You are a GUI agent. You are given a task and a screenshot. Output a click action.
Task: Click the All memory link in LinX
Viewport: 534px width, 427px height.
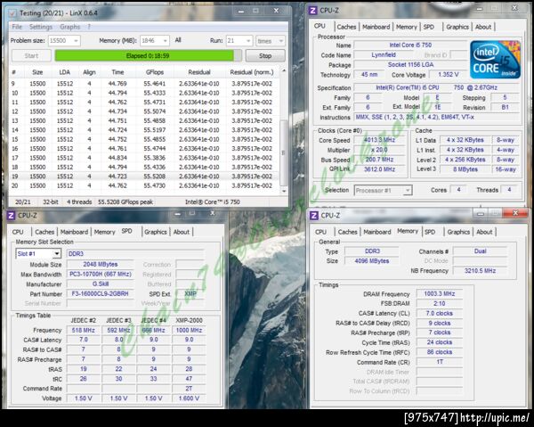click(178, 40)
